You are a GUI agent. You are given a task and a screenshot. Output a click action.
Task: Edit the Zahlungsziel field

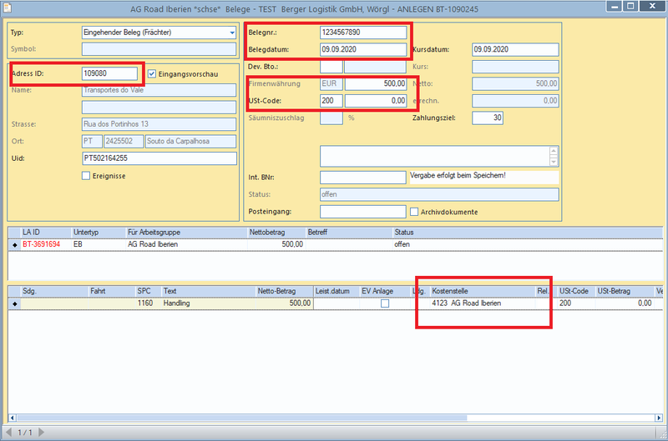coord(488,118)
